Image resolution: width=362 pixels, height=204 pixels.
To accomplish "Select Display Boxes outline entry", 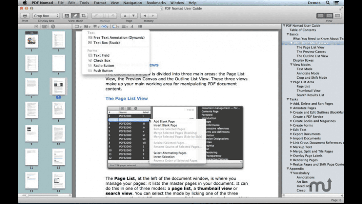I will point(303,60).
